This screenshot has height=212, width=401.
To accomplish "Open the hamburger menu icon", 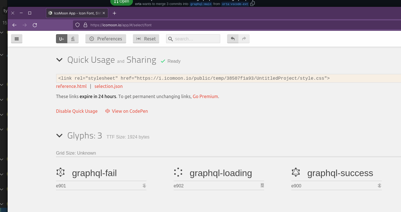I will pos(16,39).
